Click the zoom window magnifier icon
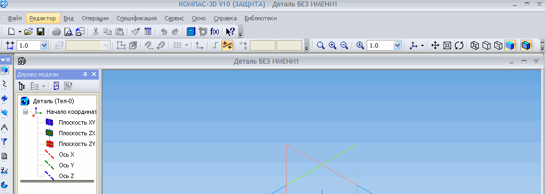Image resolution: width=545 pixels, height=194 pixels. click(321, 45)
